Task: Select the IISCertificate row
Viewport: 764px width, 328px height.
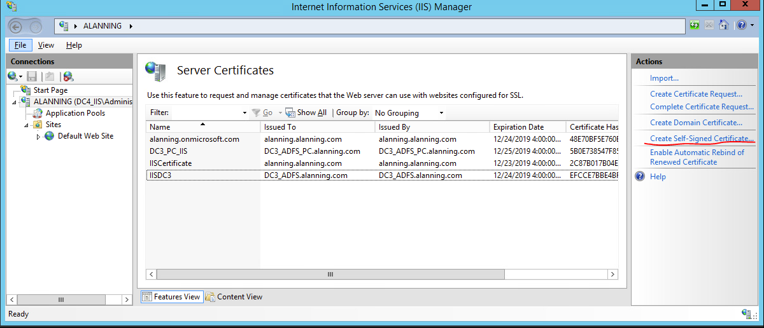Action: coord(382,163)
